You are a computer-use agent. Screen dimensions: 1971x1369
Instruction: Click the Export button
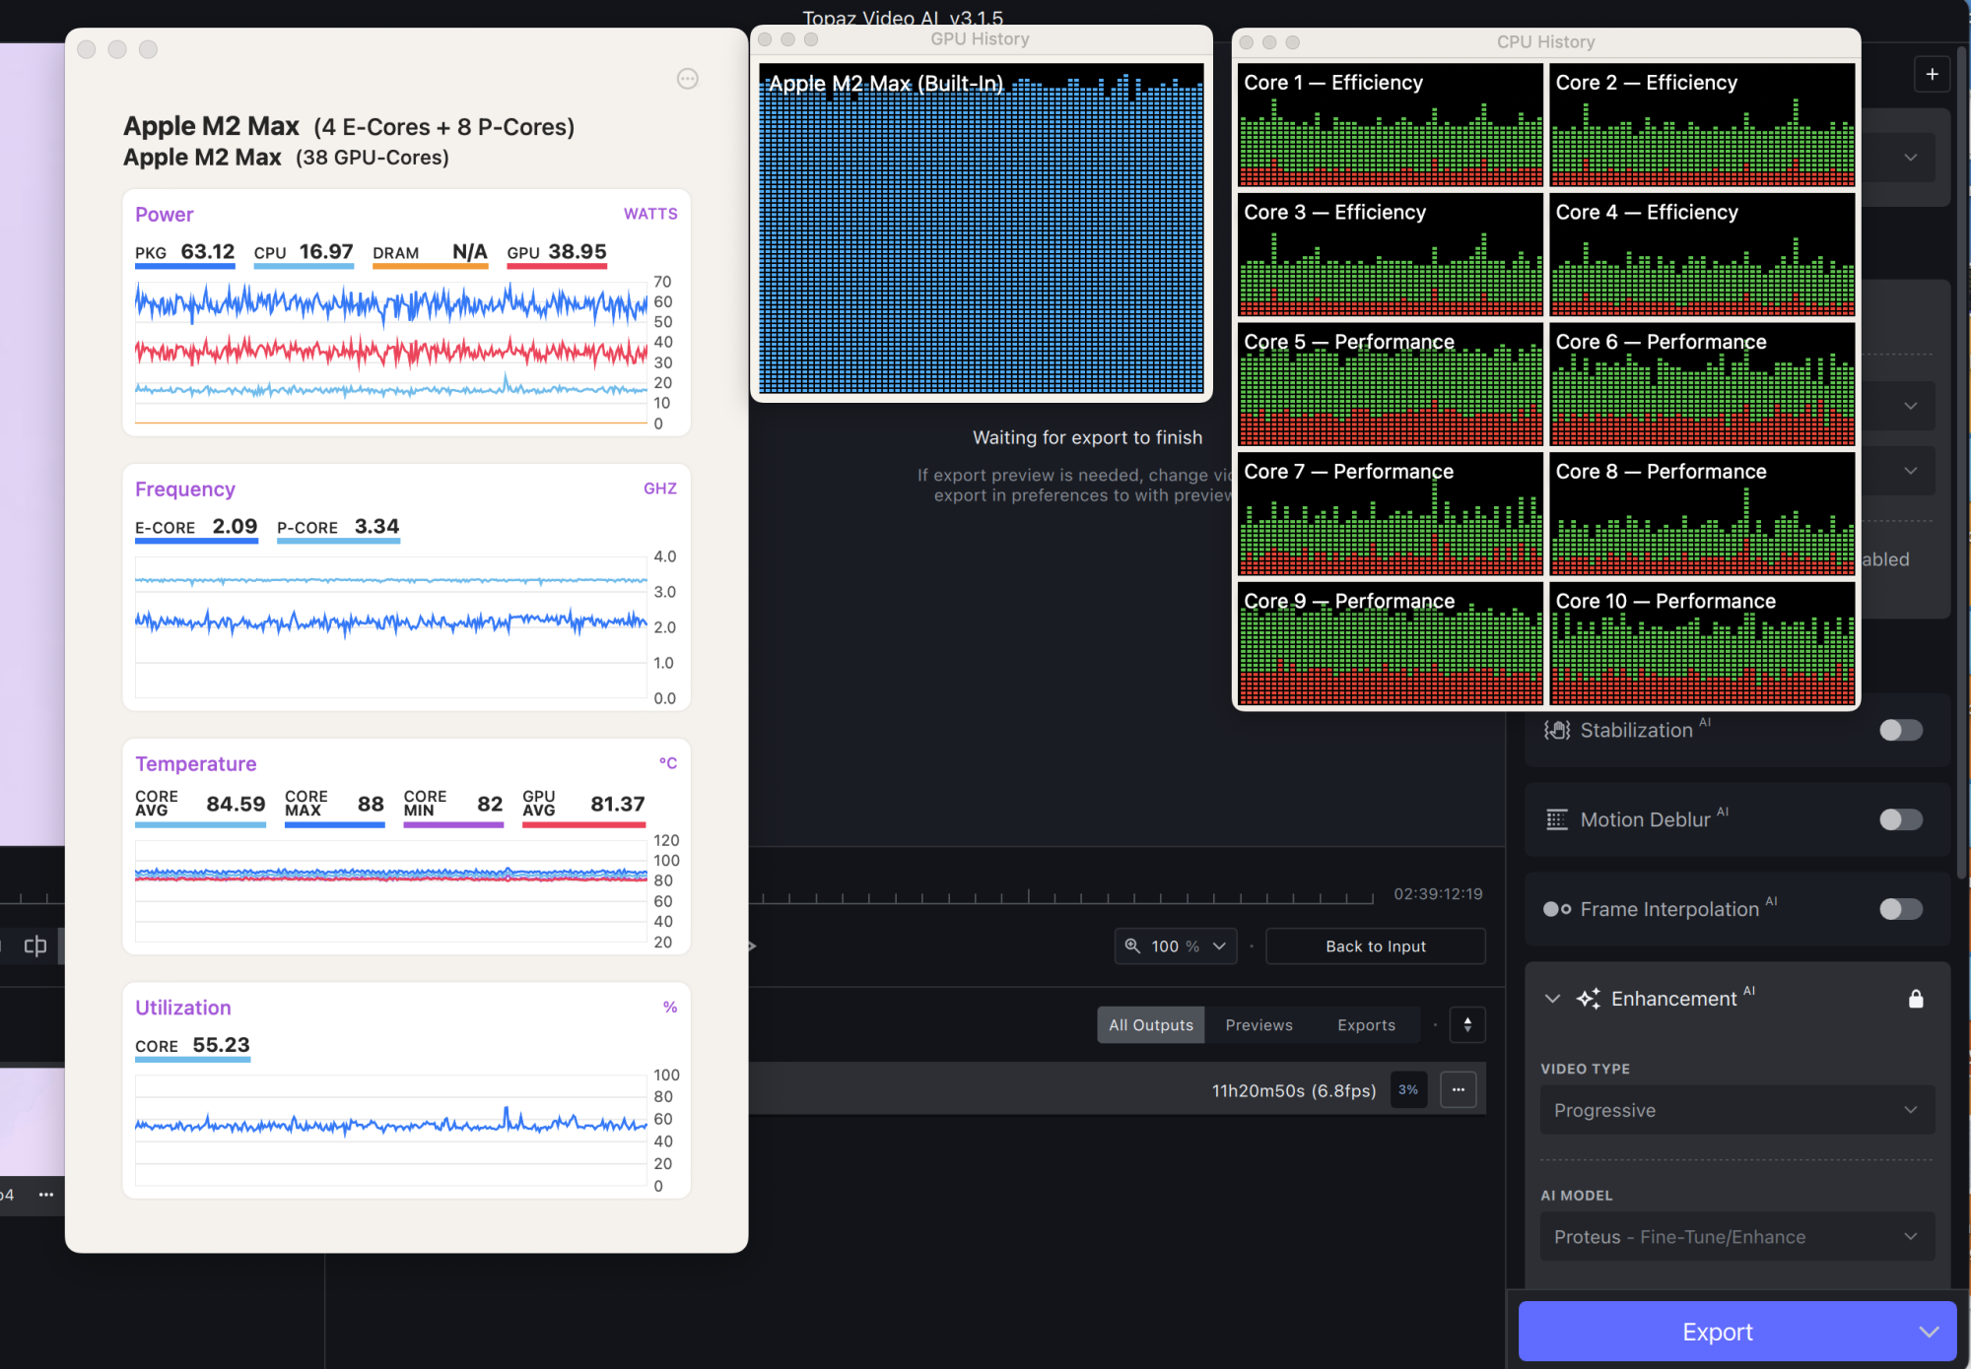point(1716,1332)
